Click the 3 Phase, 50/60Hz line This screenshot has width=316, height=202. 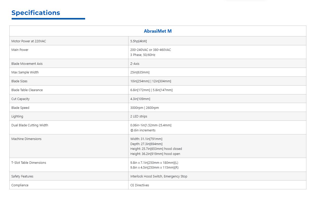point(143,55)
